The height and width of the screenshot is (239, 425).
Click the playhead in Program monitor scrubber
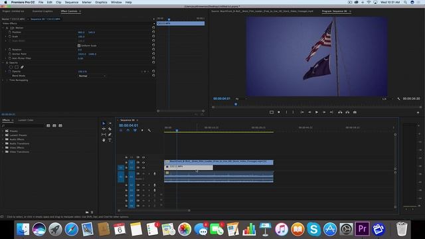(236, 104)
